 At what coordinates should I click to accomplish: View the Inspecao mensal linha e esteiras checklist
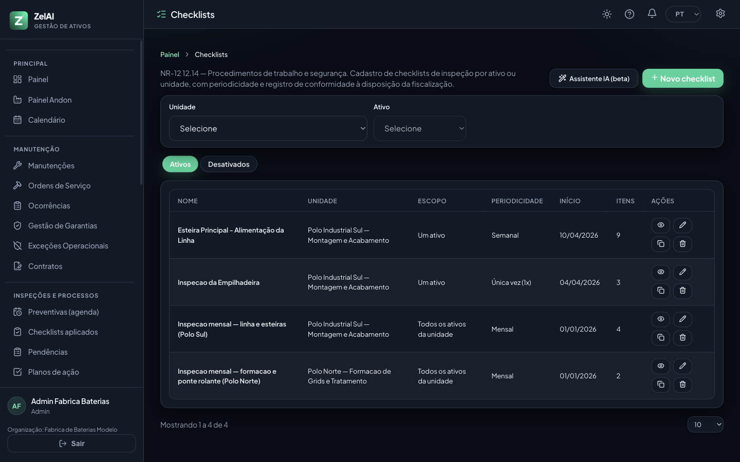click(661, 319)
